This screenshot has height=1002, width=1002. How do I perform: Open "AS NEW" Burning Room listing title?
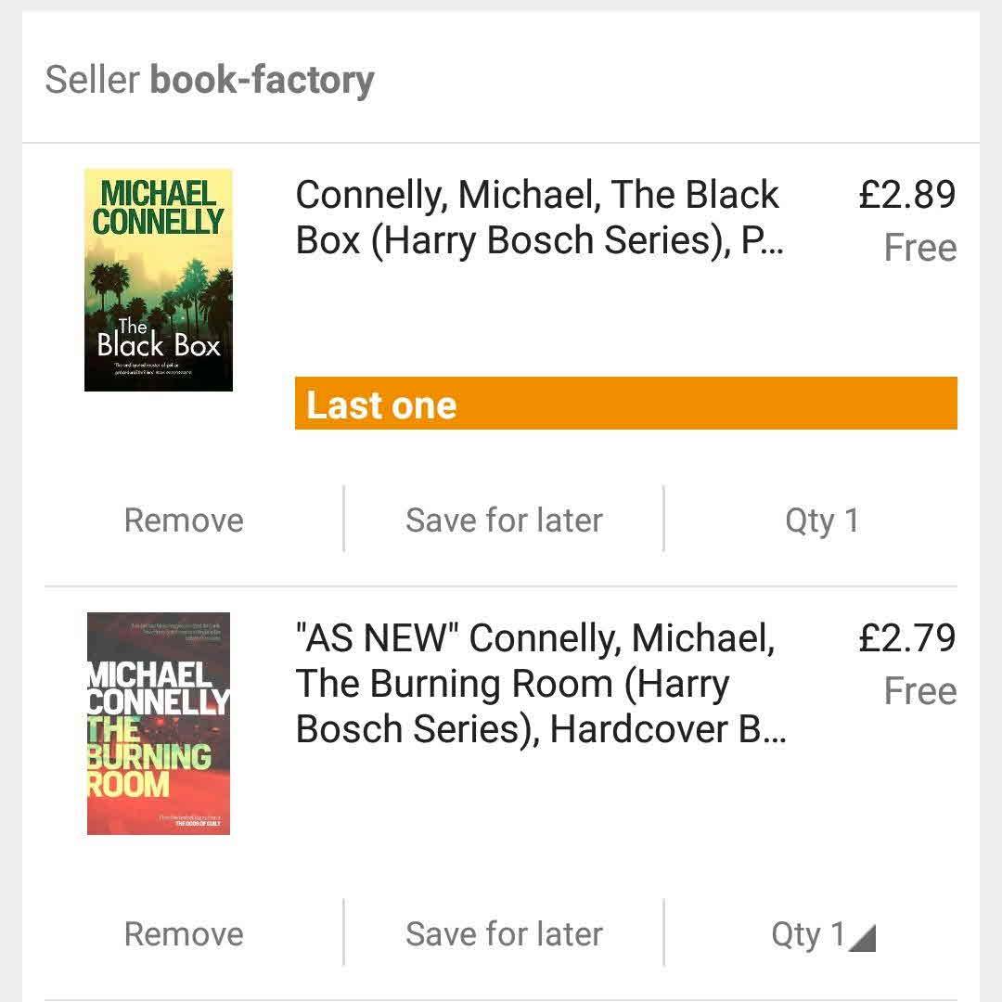539,684
